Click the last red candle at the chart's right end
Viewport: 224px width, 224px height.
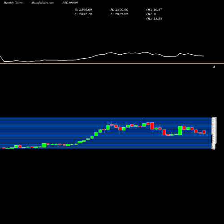204,132
